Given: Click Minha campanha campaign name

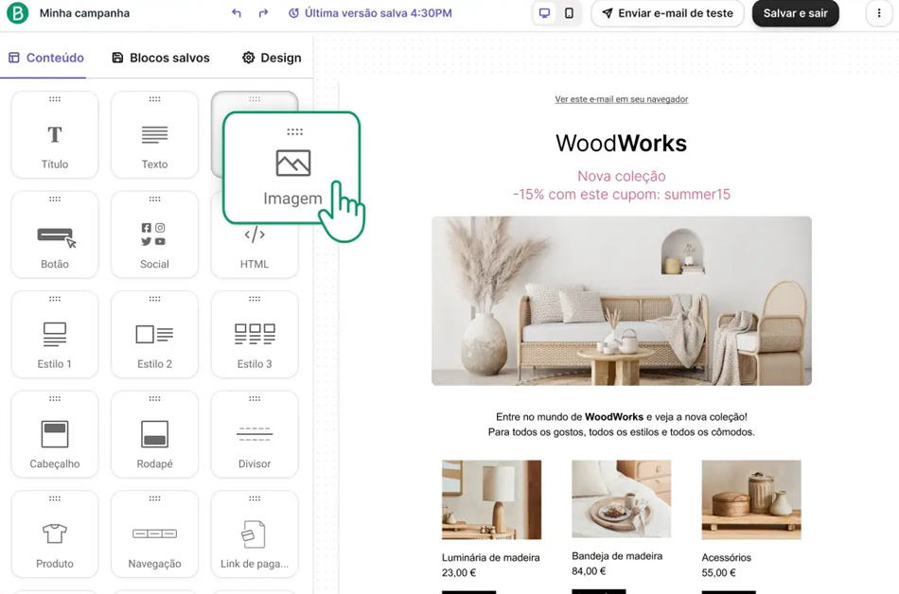Looking at the screenshot, I should point(84,13).
